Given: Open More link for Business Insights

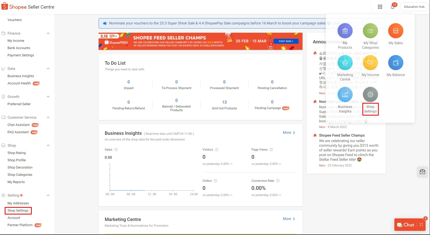Looking at the screenshot, I should coord(289,133).
